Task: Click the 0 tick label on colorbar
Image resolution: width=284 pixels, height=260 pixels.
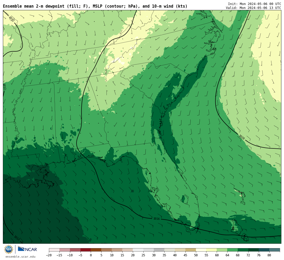Action: (91, 255)
